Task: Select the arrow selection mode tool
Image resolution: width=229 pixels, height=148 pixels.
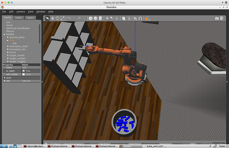Action: point(48,18)
